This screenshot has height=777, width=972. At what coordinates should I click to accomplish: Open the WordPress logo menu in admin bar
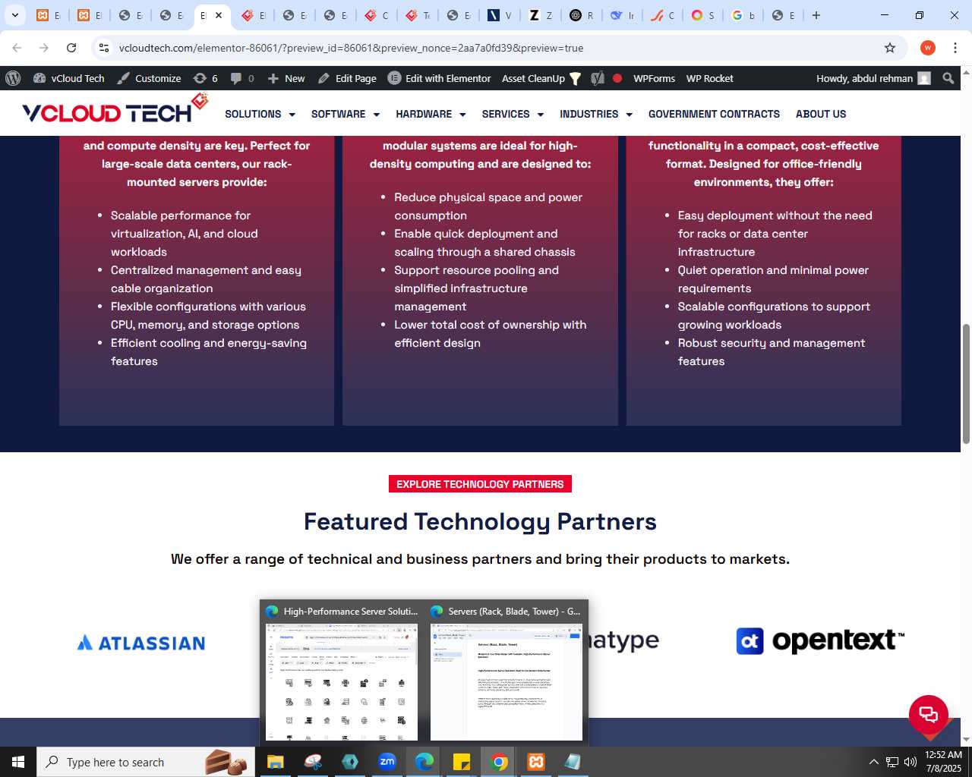13,78
